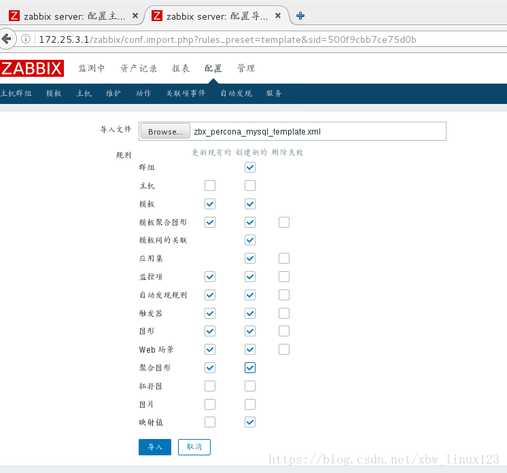The image size is (507, 473).
Task: Click the 导入 import button
Action: [155, 446]
